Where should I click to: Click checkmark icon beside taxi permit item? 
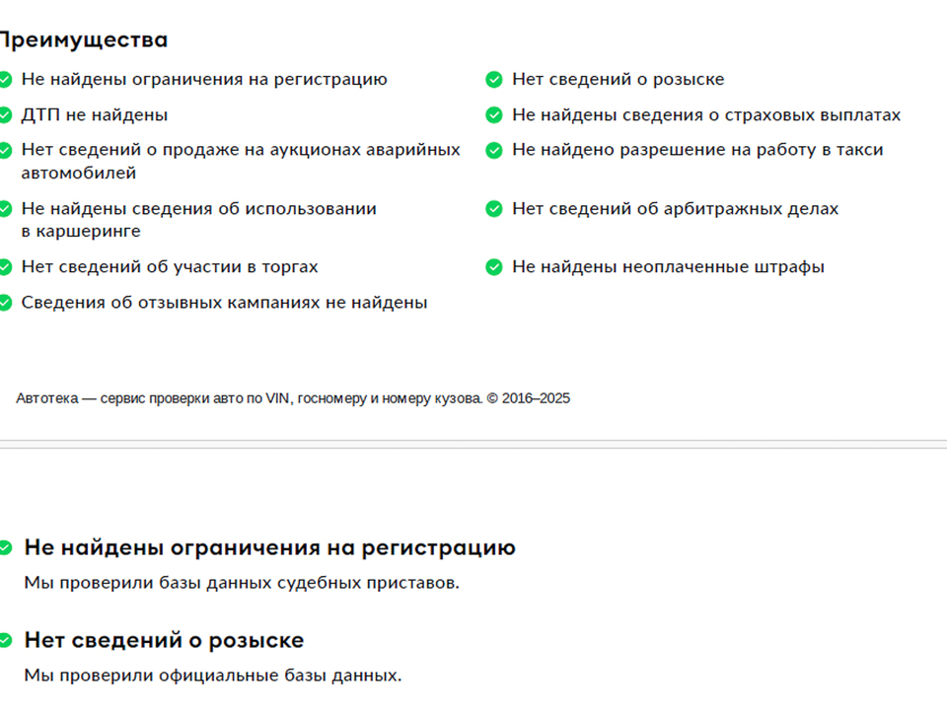494,150
